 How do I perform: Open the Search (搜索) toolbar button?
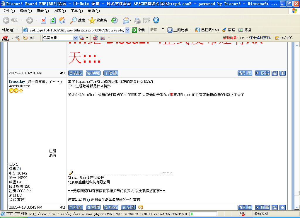(x=77, y=20)
